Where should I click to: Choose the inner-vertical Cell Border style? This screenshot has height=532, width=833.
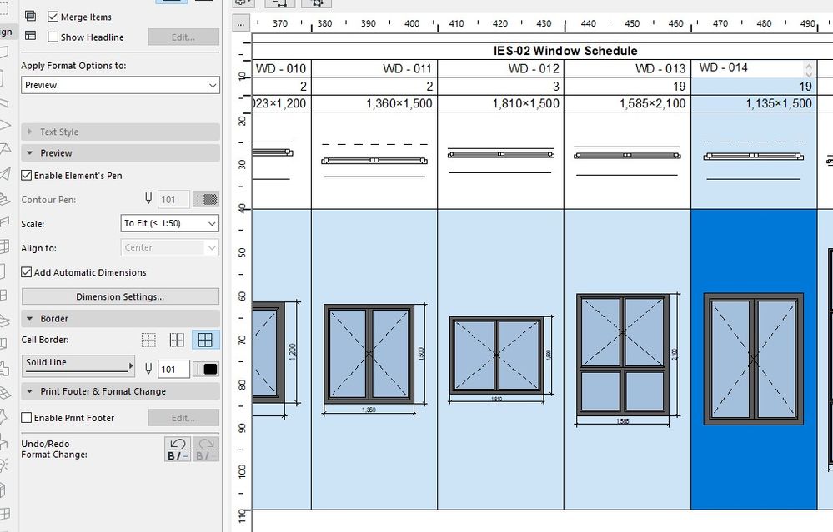[x=177, y=340]
